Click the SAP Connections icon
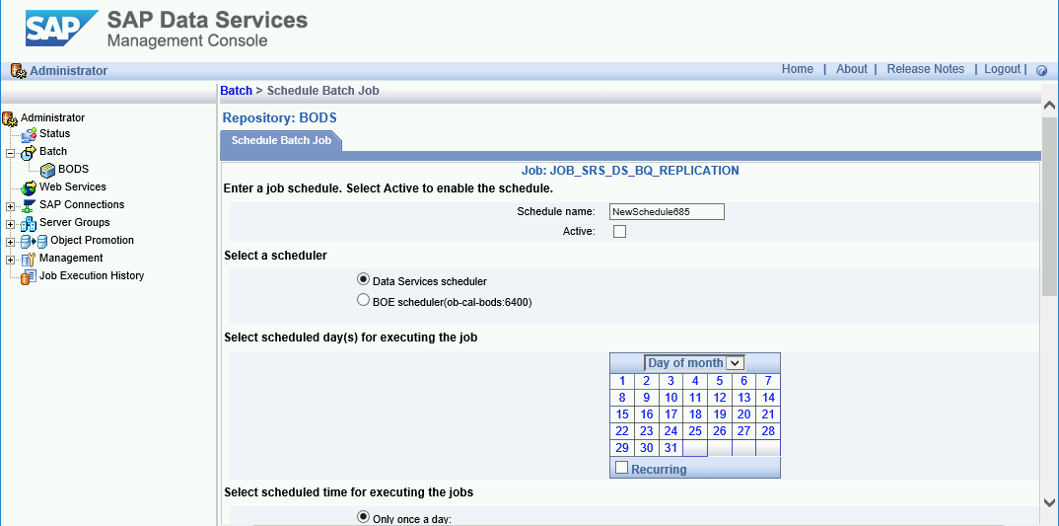This screenshot has height=526, width=1059. pyautogui.click(x=29, y=205)
